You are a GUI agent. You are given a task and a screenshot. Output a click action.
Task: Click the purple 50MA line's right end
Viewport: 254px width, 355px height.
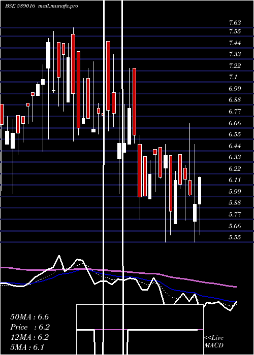coord(235,287)
